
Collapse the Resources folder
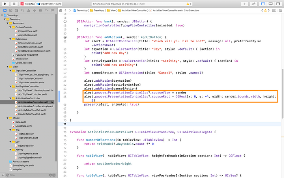click(x=7, y=23)
